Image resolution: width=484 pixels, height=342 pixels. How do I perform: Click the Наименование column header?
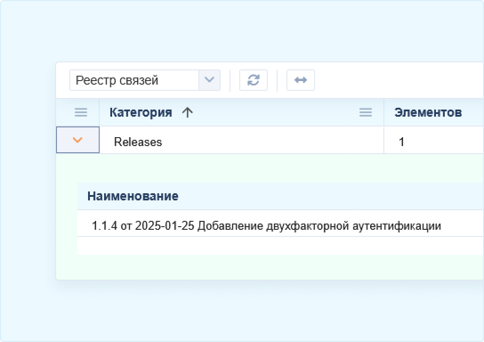(x=133, y=196)
